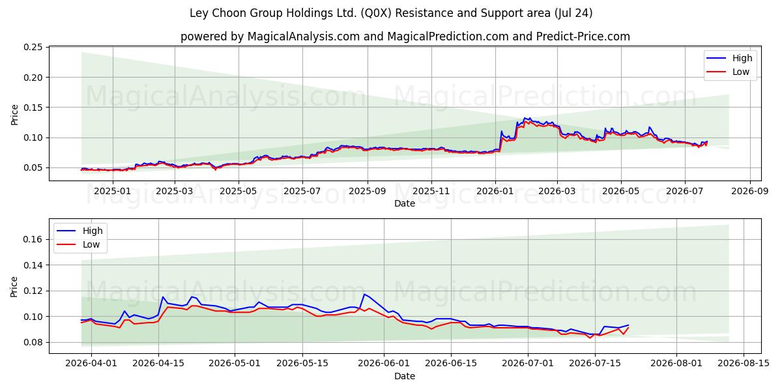Click the bottom chart's 'Price' axis label

coord(14,286)
